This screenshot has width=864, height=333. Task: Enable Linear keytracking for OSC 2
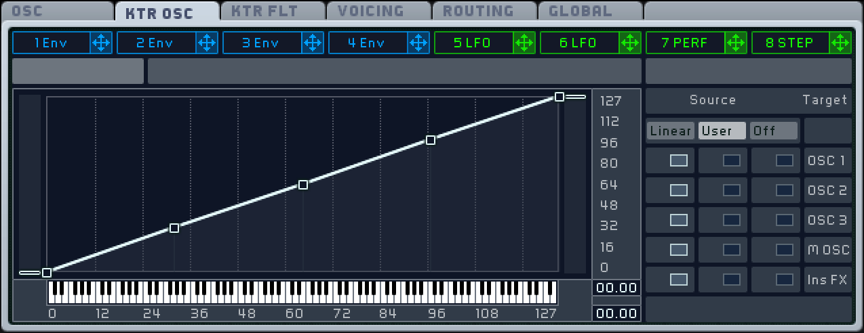pyautogui.click(x=679, y=190)
